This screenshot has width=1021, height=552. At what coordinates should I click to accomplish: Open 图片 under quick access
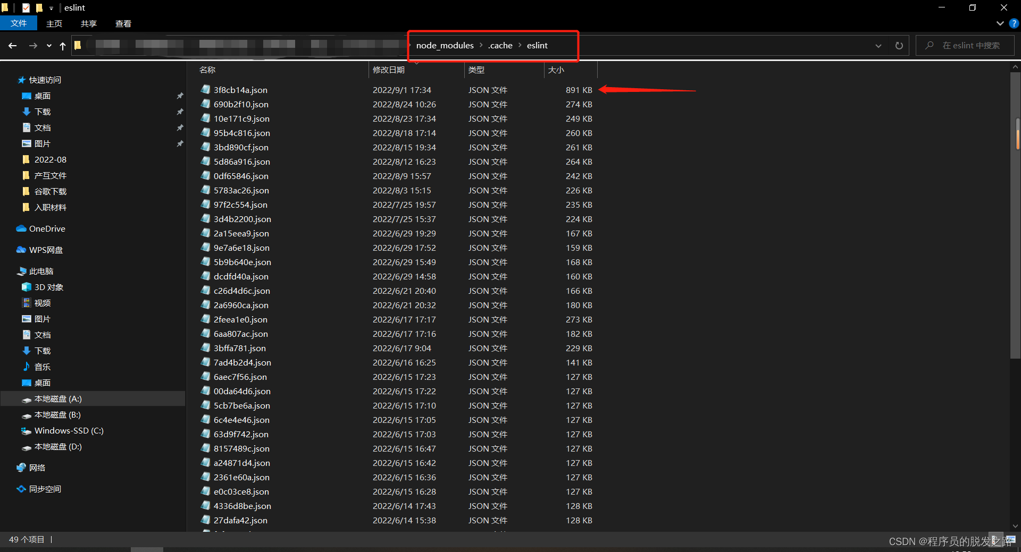[43, 144]
